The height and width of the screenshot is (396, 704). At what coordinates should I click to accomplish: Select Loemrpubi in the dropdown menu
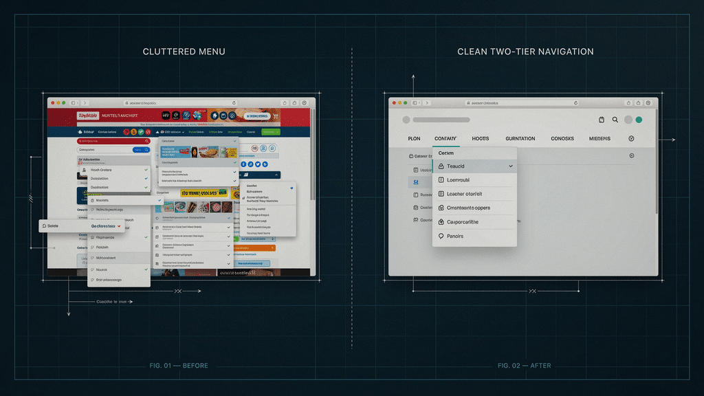(474, 180)
